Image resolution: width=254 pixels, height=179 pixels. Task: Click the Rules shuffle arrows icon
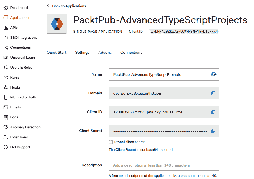point(6,77)
